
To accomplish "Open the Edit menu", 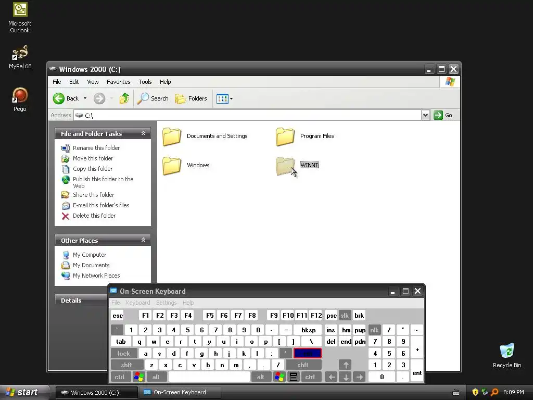I will click(74, 82).
